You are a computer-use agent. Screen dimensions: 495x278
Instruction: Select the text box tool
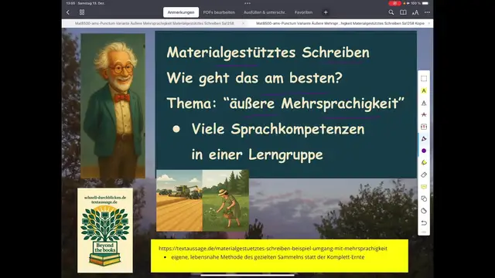[424, 127]
